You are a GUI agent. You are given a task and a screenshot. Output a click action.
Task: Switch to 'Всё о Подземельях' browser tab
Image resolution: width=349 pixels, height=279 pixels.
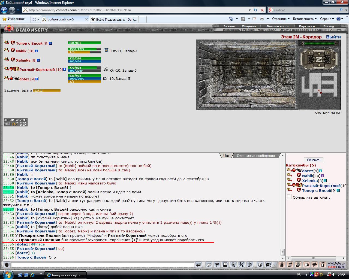(114, 19)
